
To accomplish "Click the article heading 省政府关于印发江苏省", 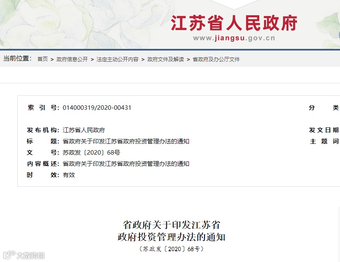I will click(172, 225).
